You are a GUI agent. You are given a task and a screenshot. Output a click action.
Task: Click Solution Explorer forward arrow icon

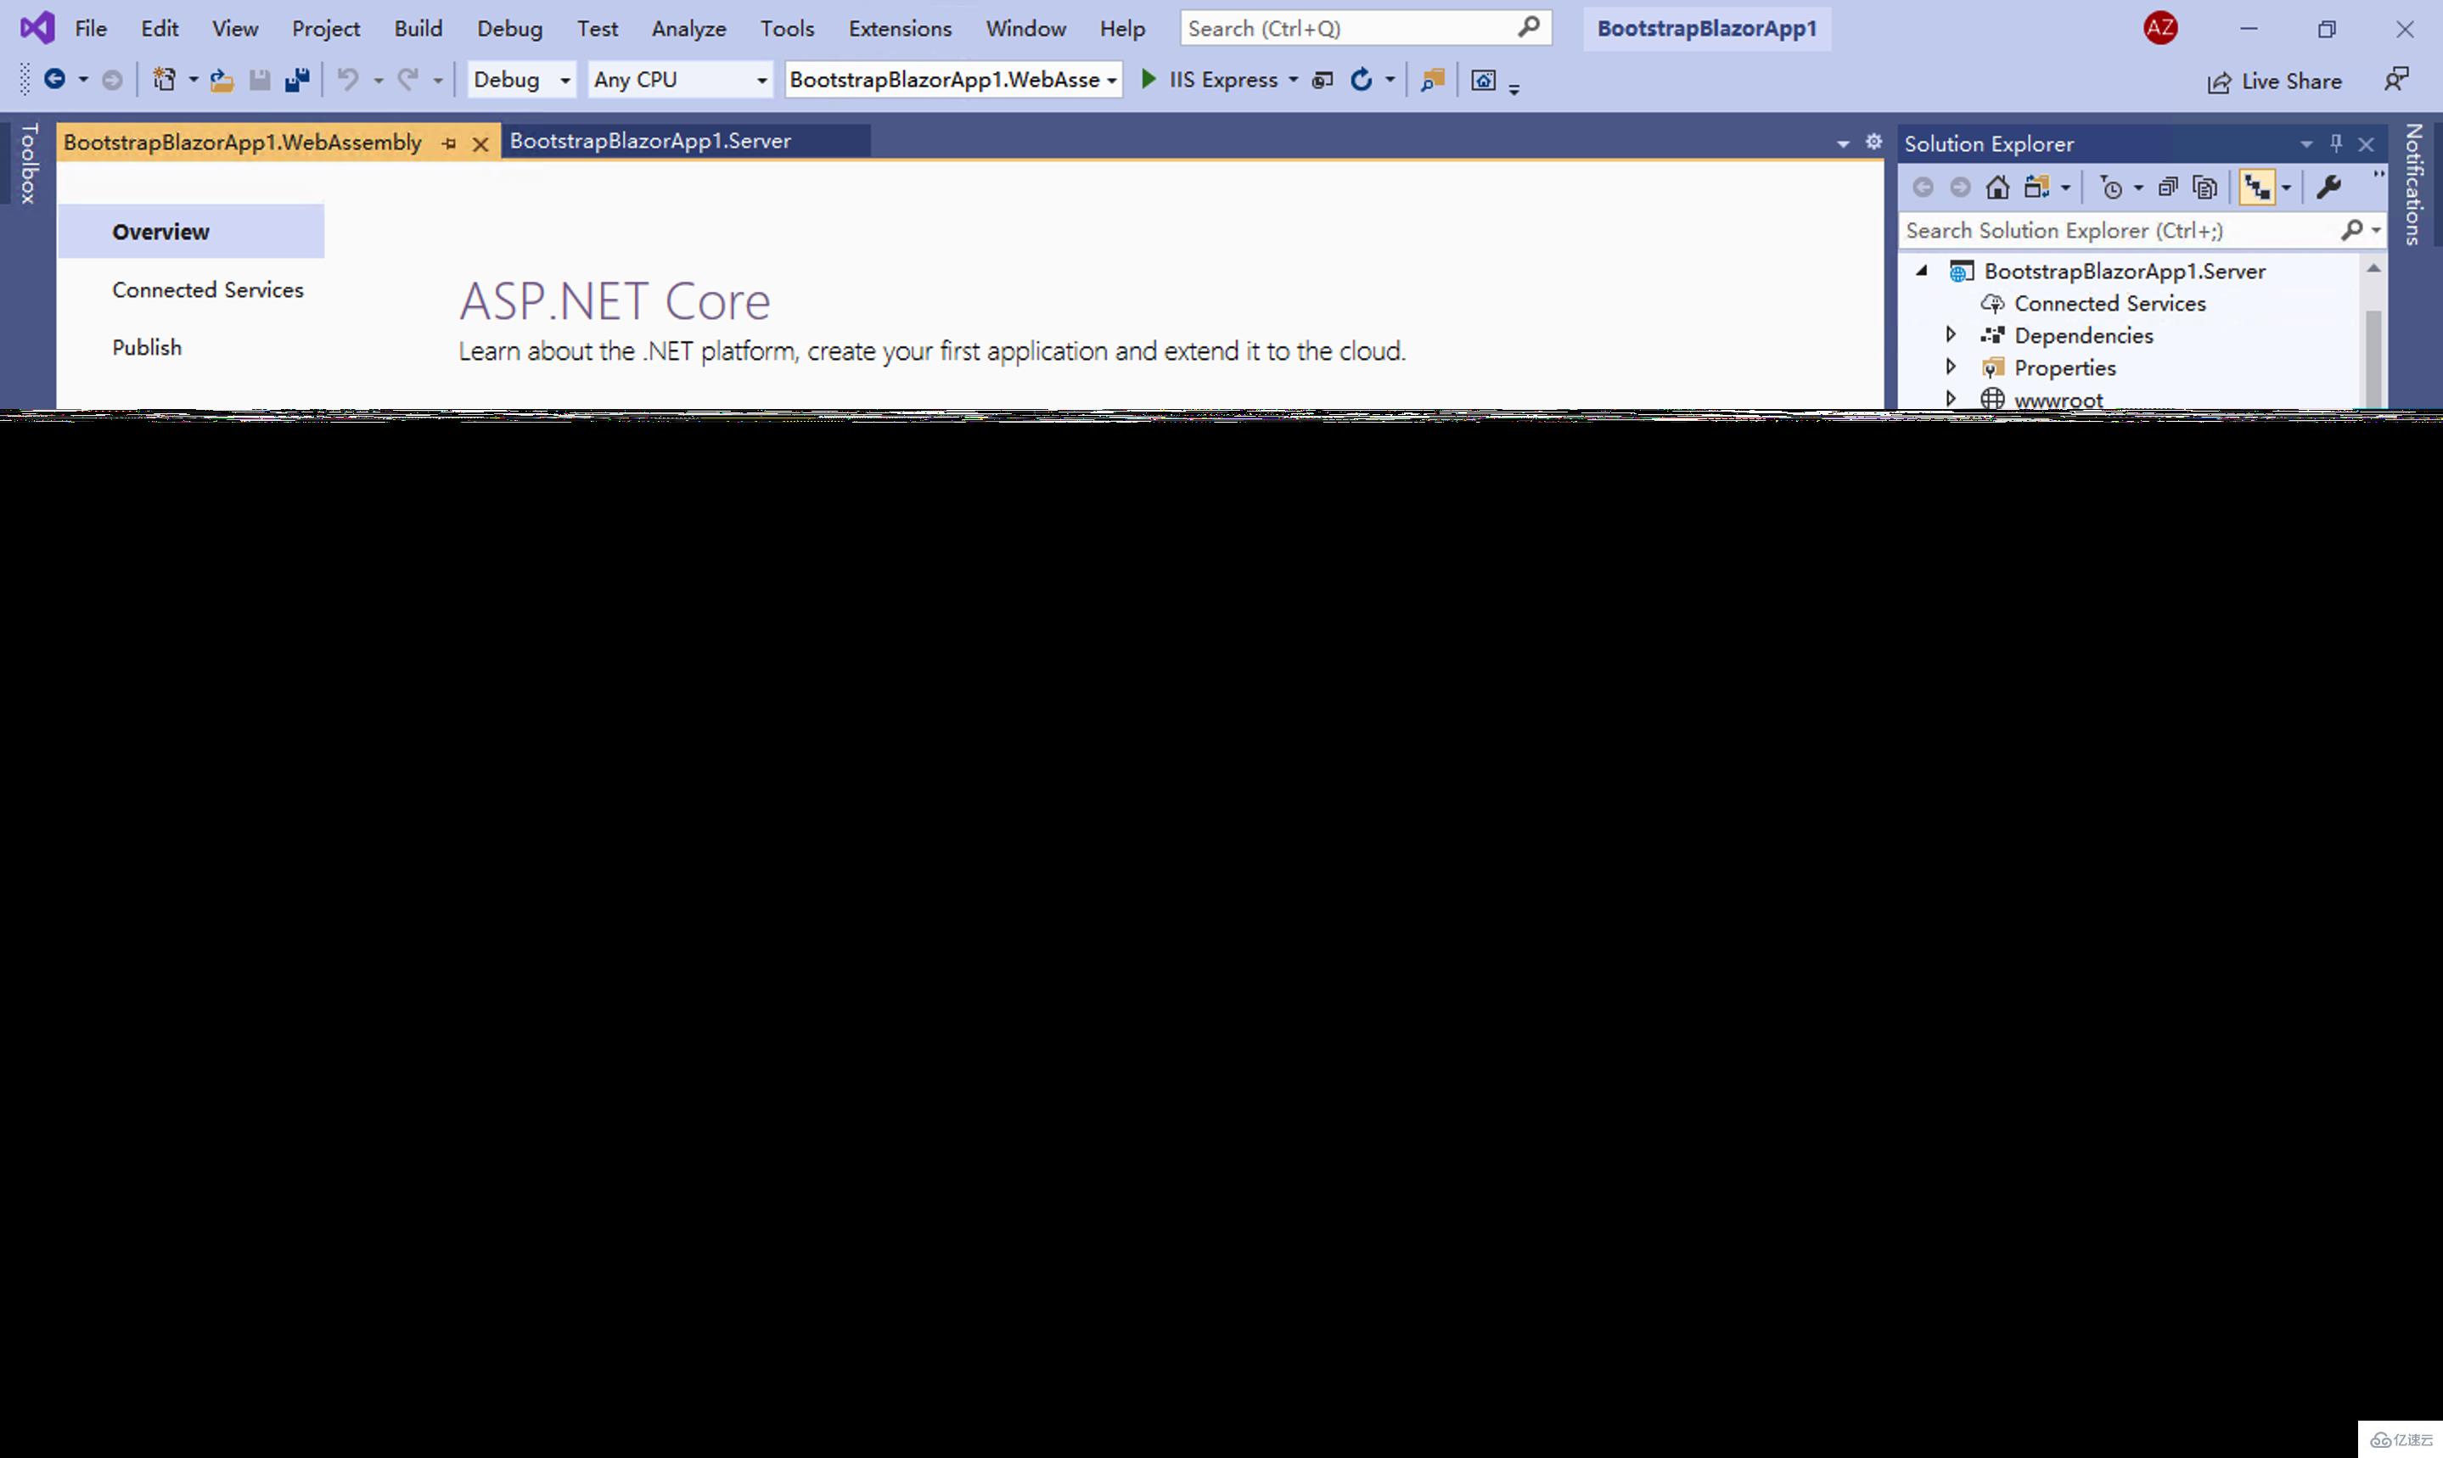click(1961, 187)
